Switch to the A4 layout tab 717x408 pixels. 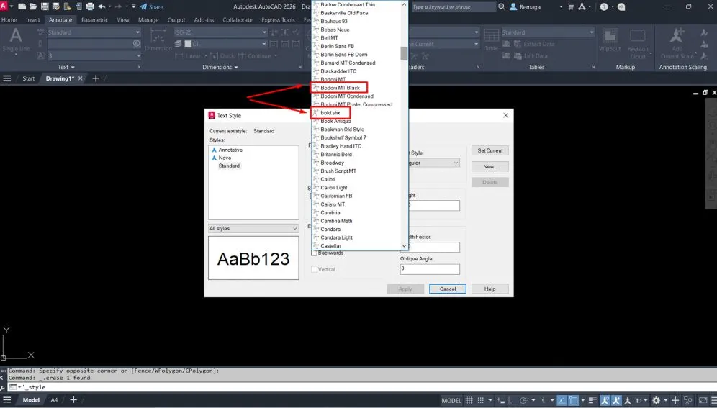[x=54, y=400]
